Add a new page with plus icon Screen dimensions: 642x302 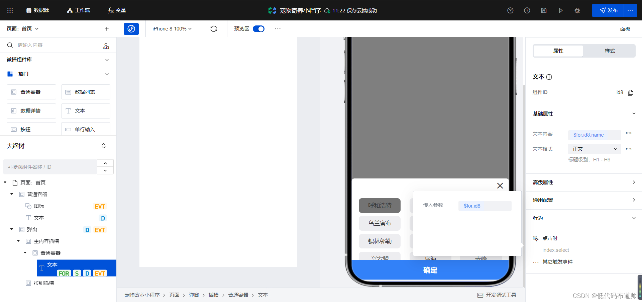point(107,29)
